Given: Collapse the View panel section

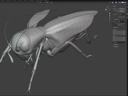Looking at the screenshot, I should 114,6.
